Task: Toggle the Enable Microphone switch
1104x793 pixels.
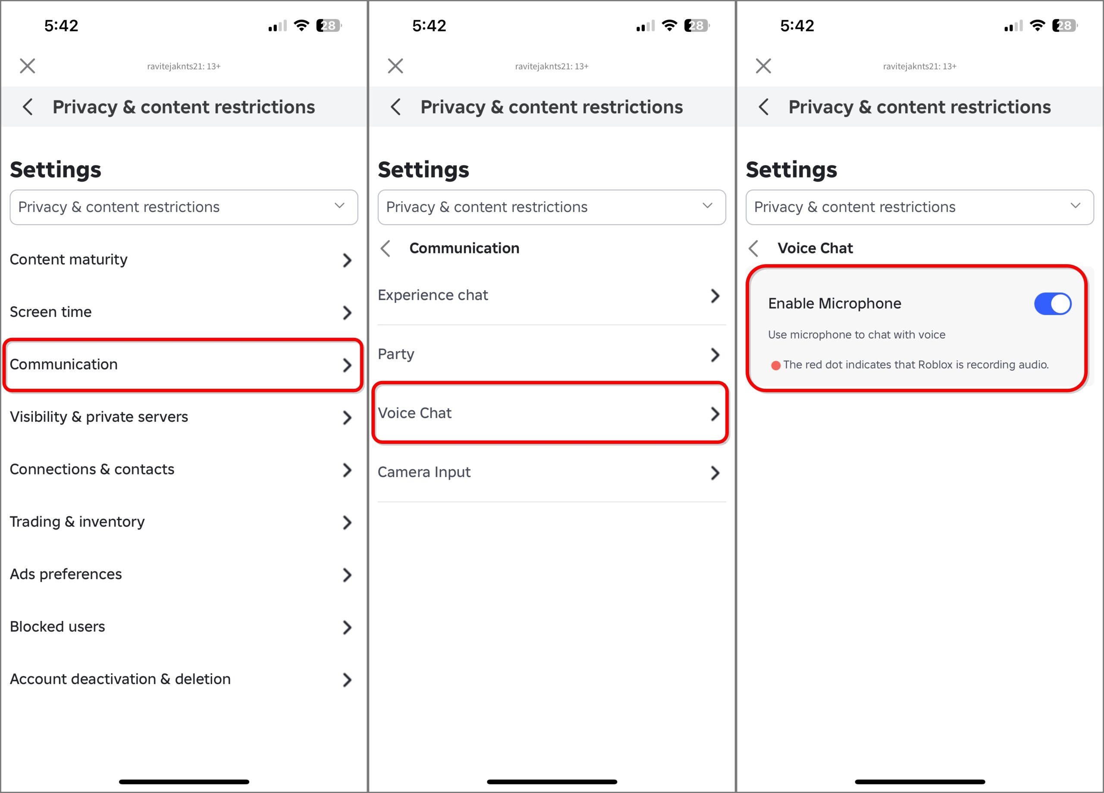Action: click(x=1052, y=303)
